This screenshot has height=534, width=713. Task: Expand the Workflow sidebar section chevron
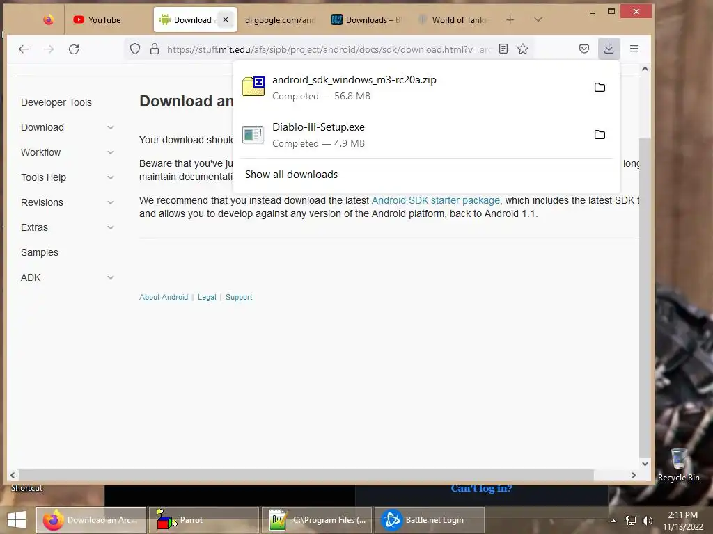(111, 152)
